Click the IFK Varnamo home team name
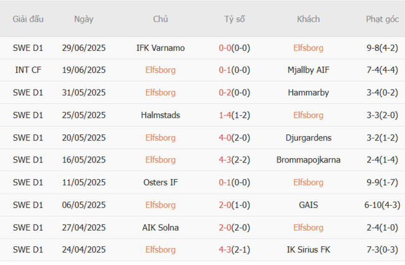This screenshot has height=265, width=405. click(x=160, y=48)
